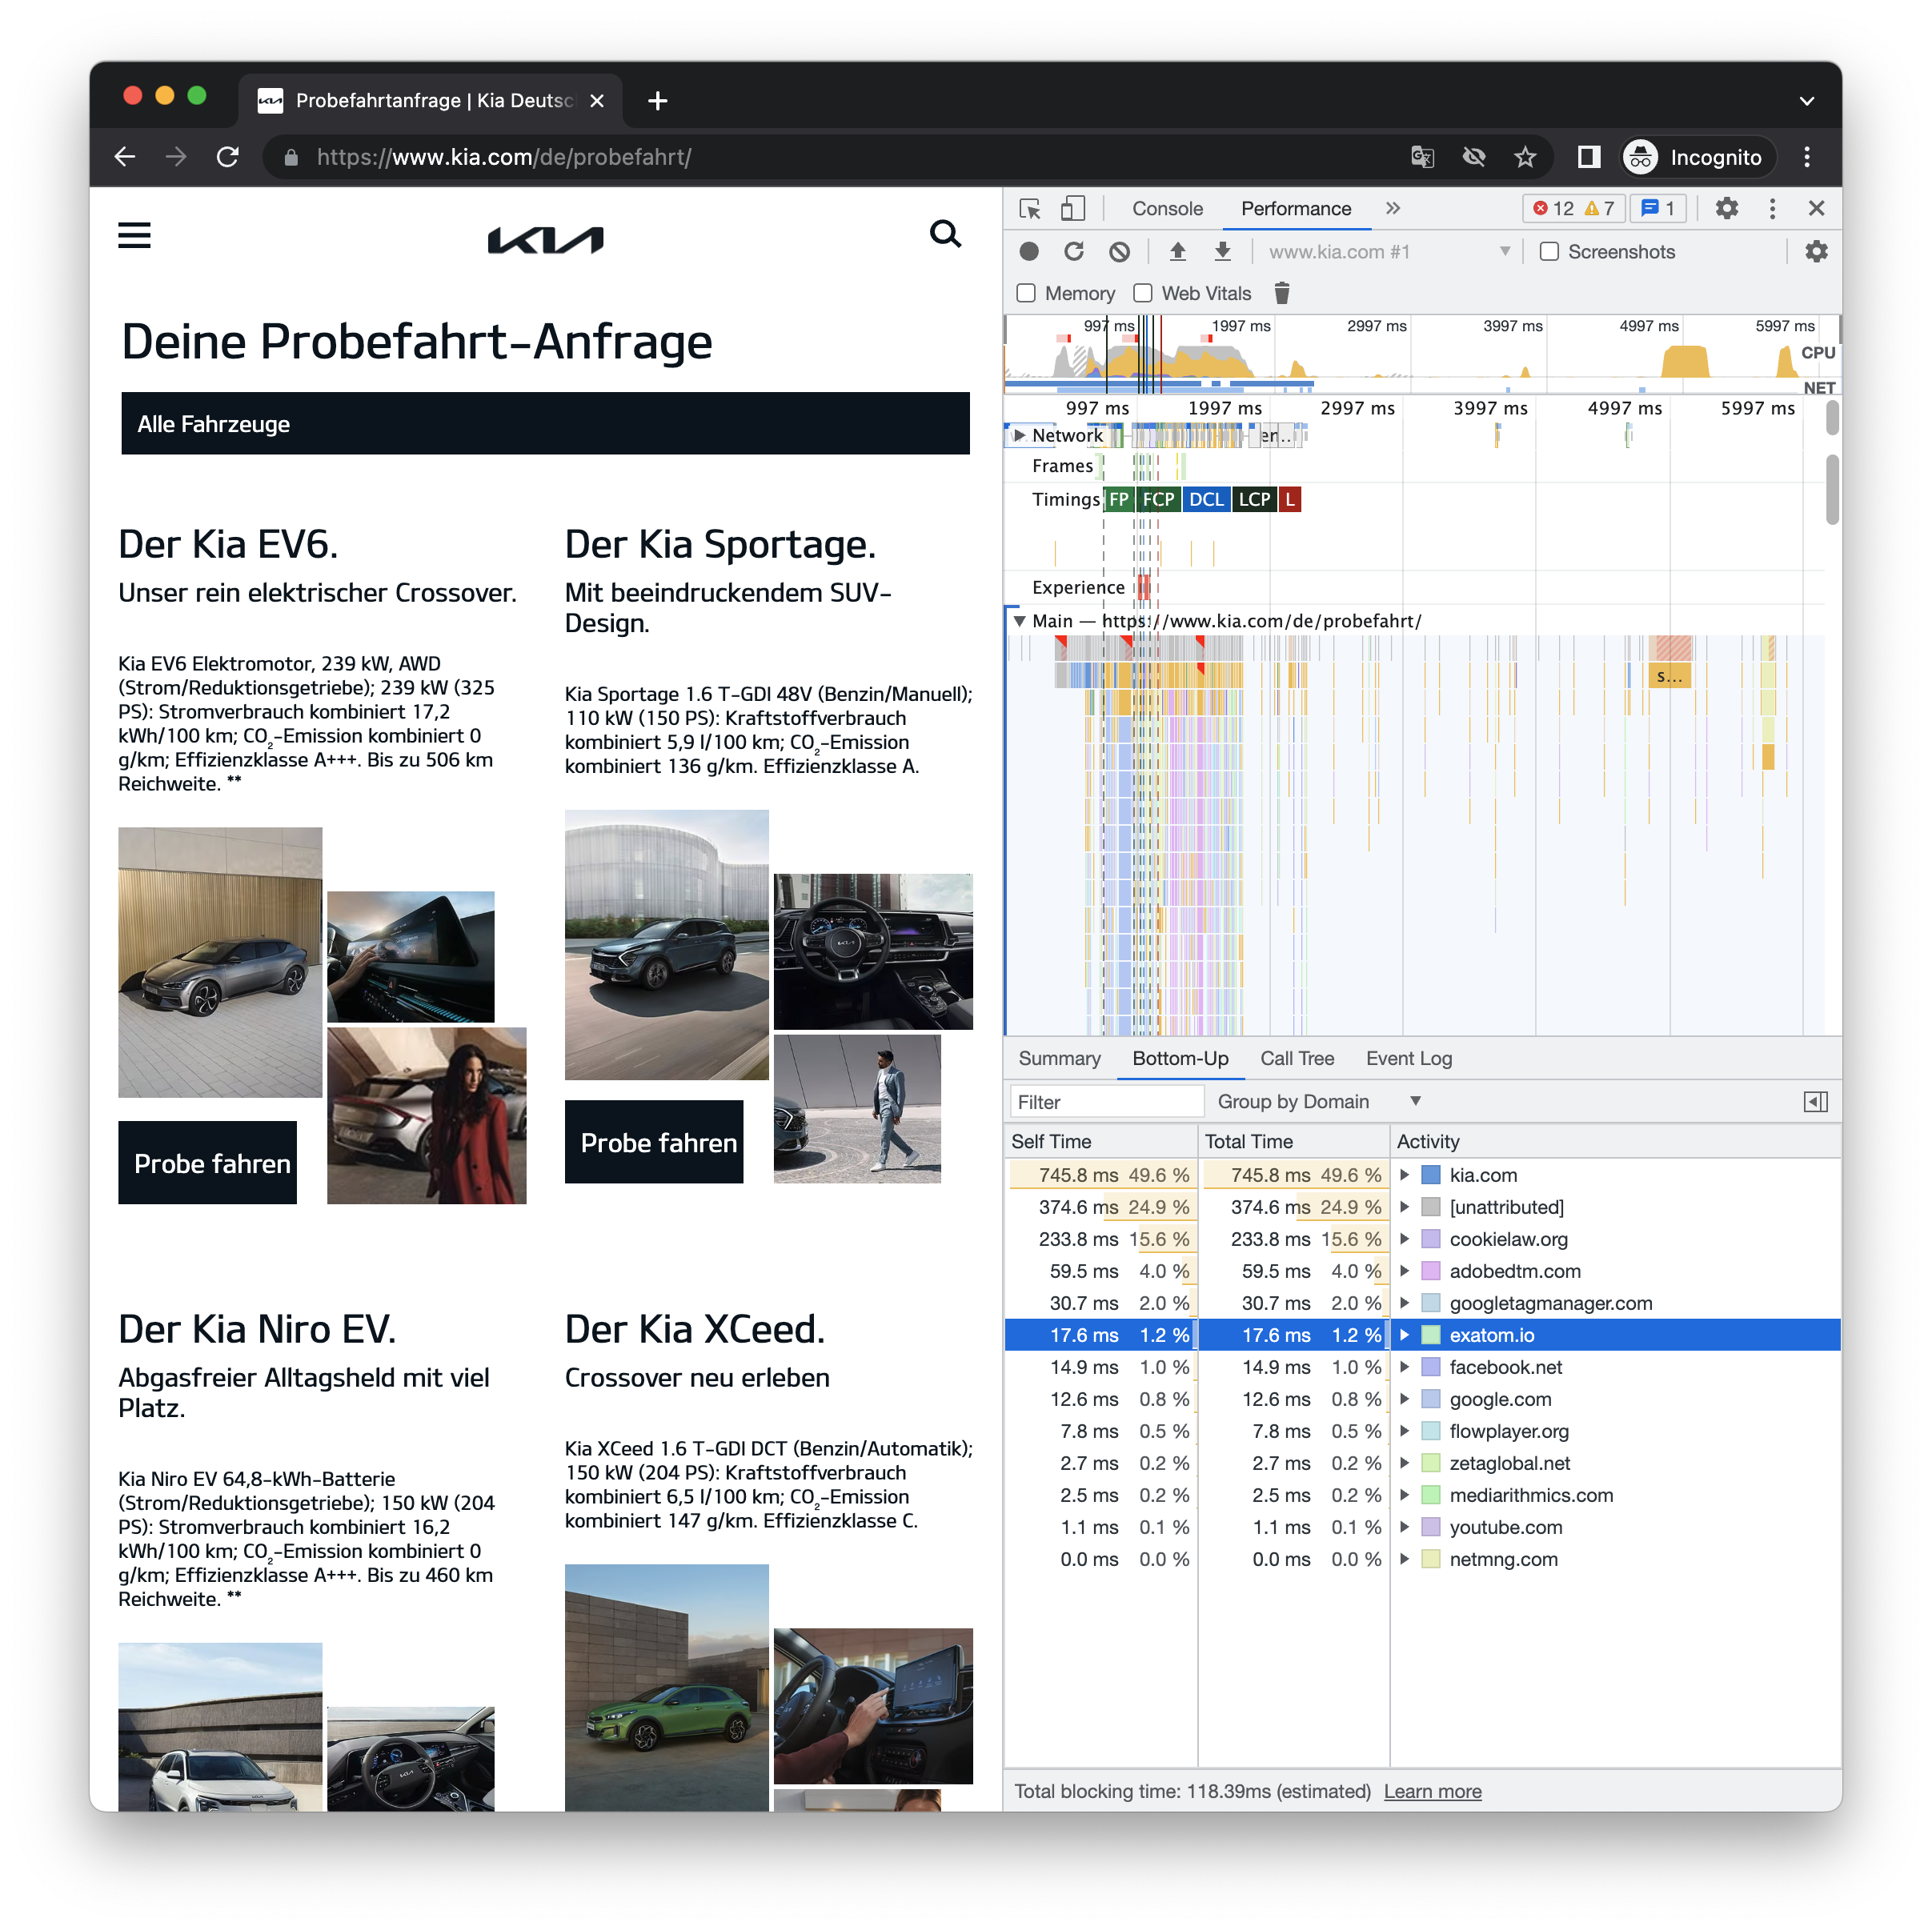This screenshot has height=1930, width=1932.
Task: Bookmark this page with star icon
Action: 1525,157
